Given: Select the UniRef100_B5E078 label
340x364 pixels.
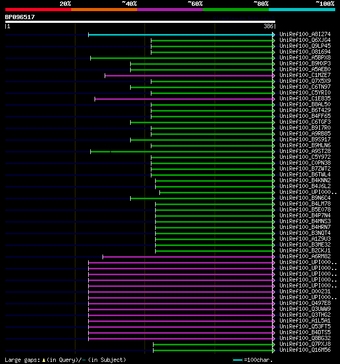Looking at the screenshot, I should (x=305, y=209).
